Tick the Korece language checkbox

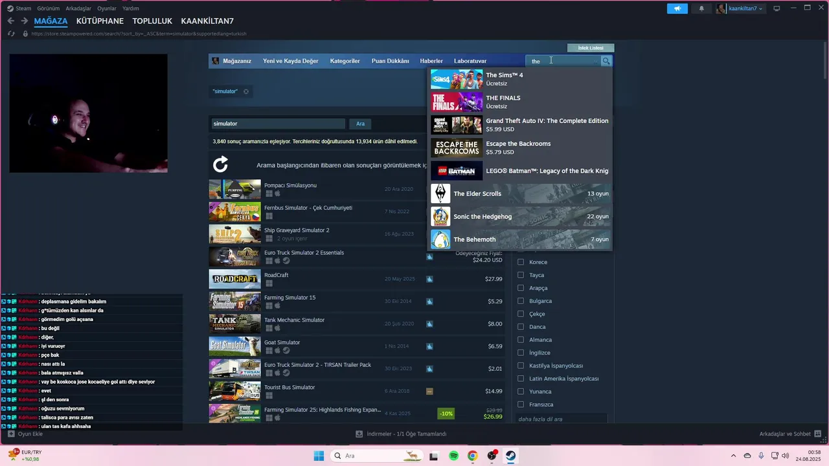pyautogui.click(x=521, y=262)
